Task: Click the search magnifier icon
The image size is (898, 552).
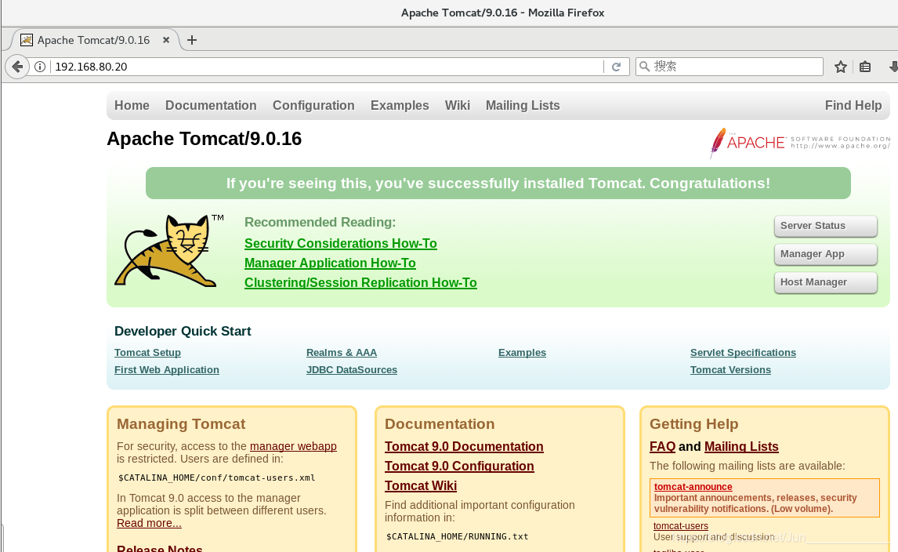Action: coord(644,67)
